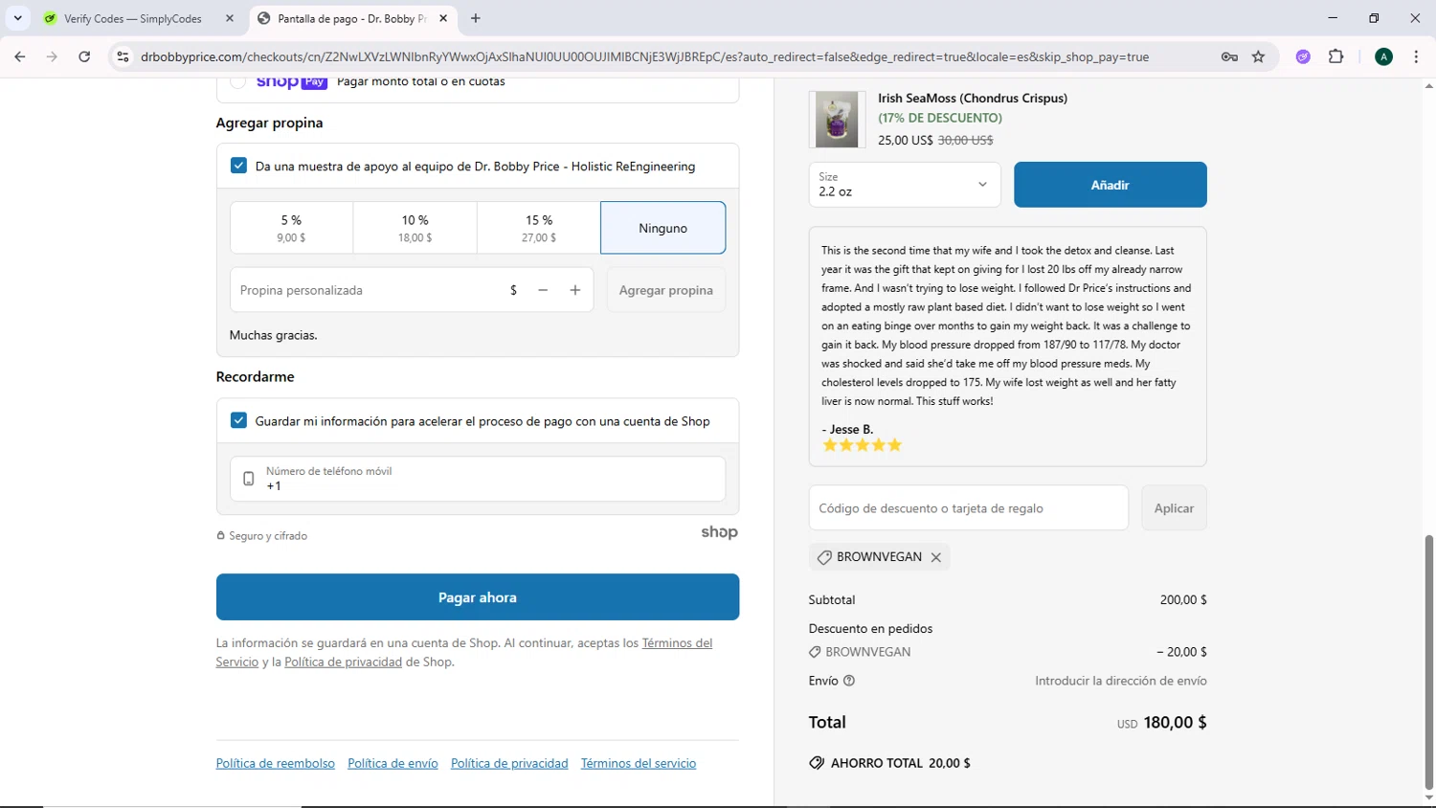Open the Size 2.2 oz dropdown

[905, 185]
